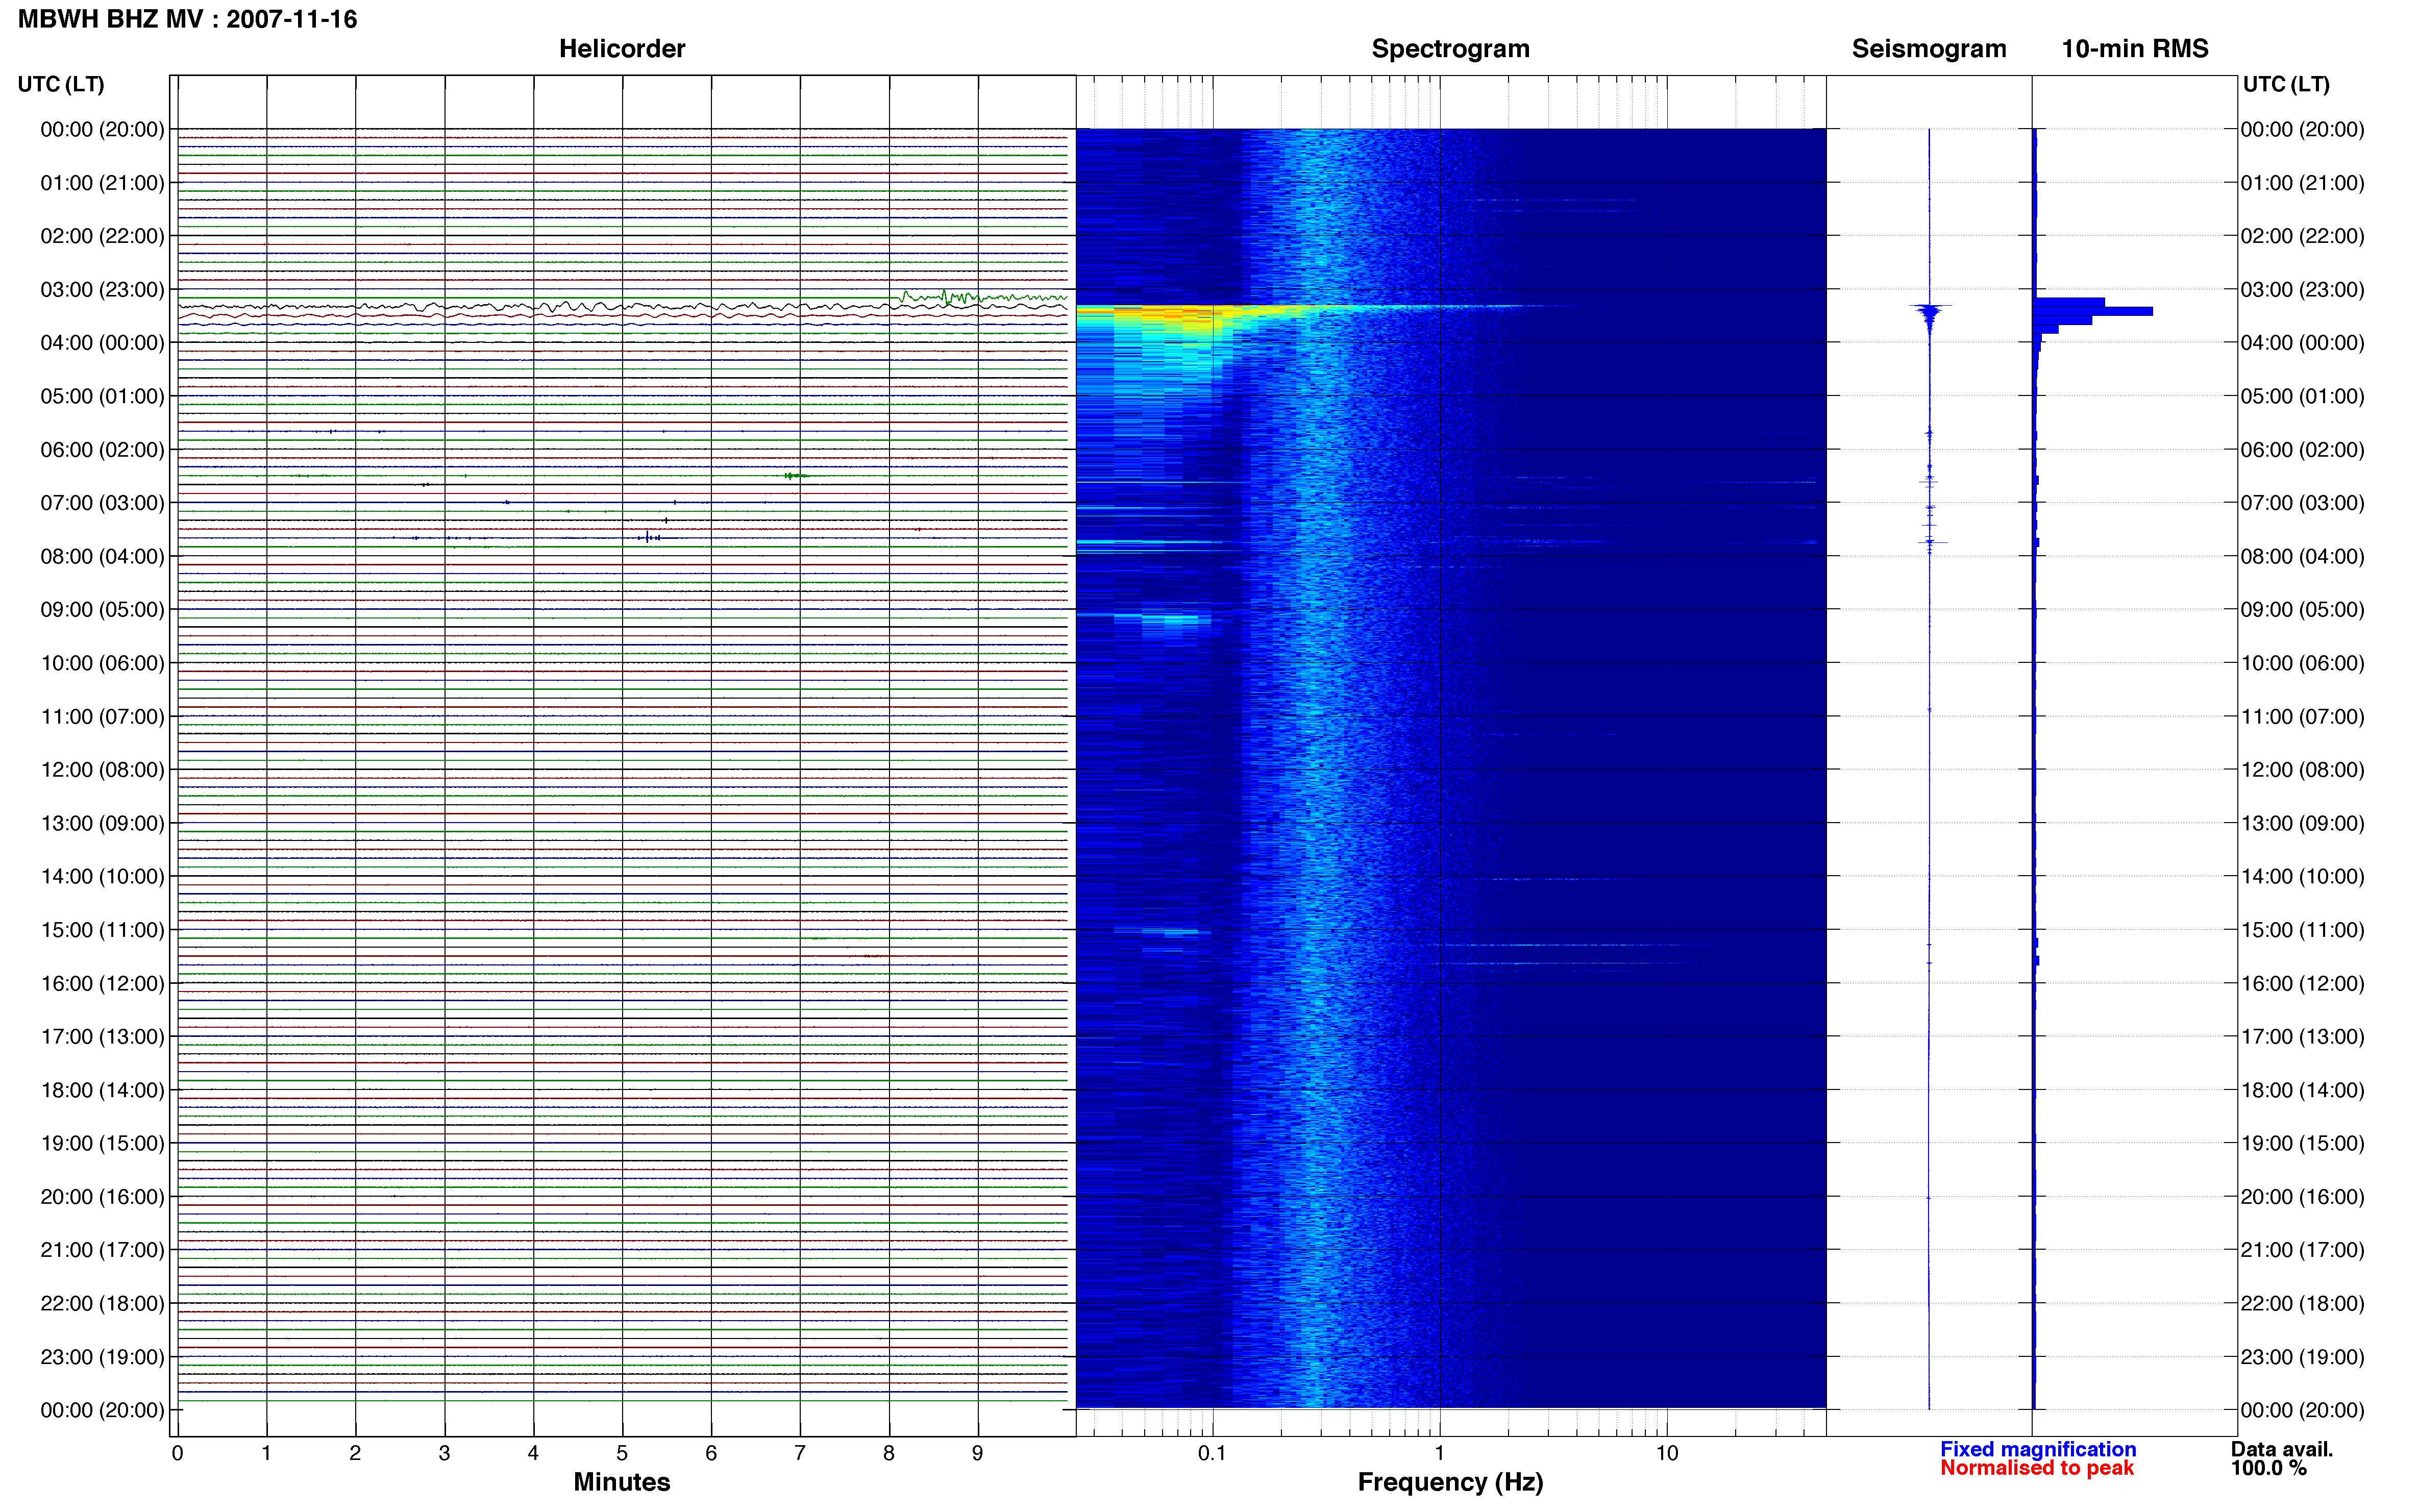The height and width of the screenshot is (1512, 2419).
Task: Click '20:00 (16:00)' on the RMS time axis
Action: [x=2302, y=1197]
